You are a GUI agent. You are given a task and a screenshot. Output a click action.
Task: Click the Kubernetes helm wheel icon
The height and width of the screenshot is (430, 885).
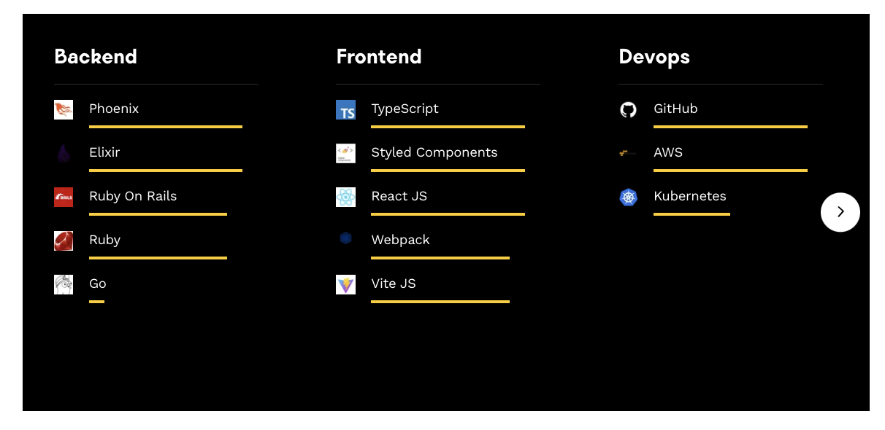(628, 198)
